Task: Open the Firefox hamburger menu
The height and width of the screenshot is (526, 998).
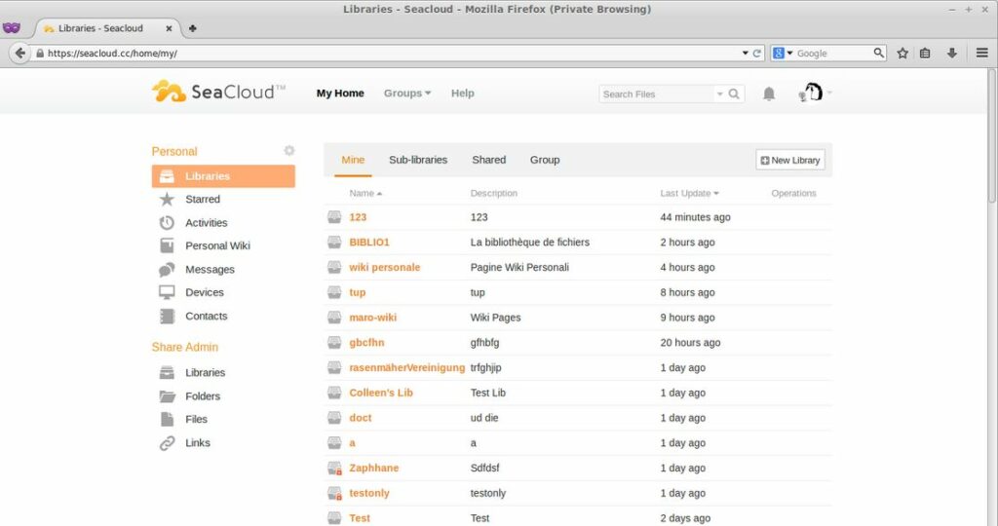Action: pyautogui.click(x=982, y=53)
